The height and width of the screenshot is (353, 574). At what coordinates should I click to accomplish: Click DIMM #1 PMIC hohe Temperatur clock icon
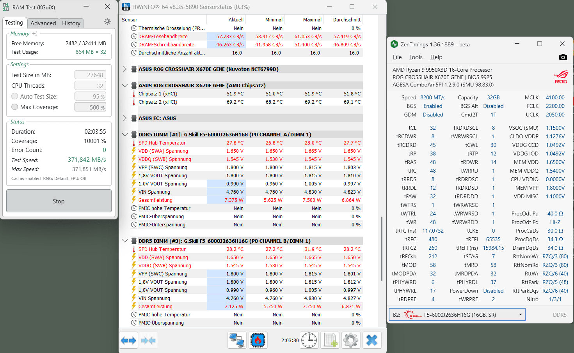coord(134,208)
